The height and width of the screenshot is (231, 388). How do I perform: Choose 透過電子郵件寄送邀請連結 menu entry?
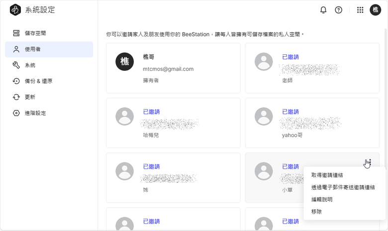coord(344,187)
